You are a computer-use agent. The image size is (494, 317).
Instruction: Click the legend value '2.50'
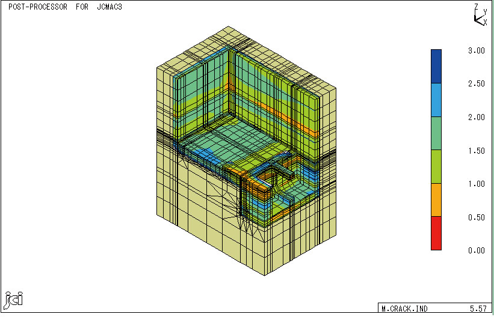[x=476, y=84]
